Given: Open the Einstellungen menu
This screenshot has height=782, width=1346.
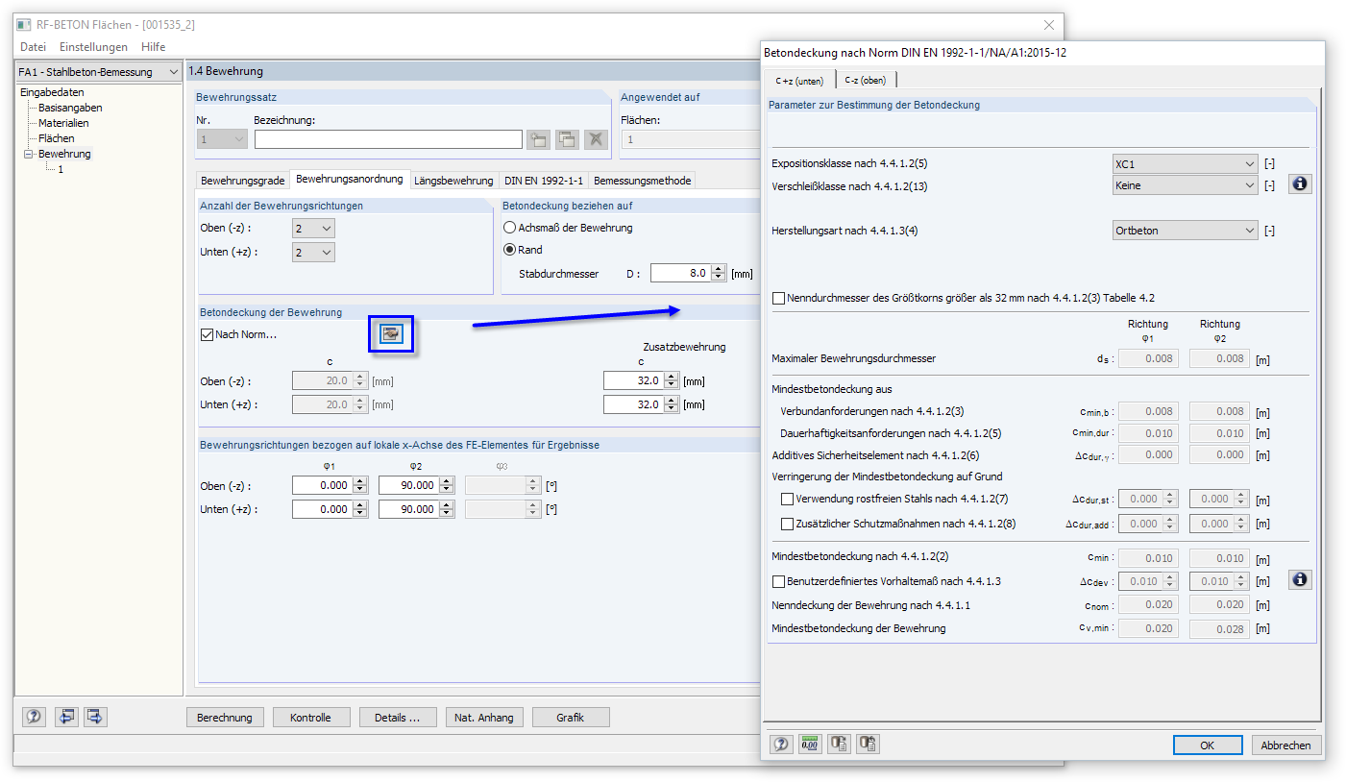Looking at the screenshot, I should pos(93,46).
